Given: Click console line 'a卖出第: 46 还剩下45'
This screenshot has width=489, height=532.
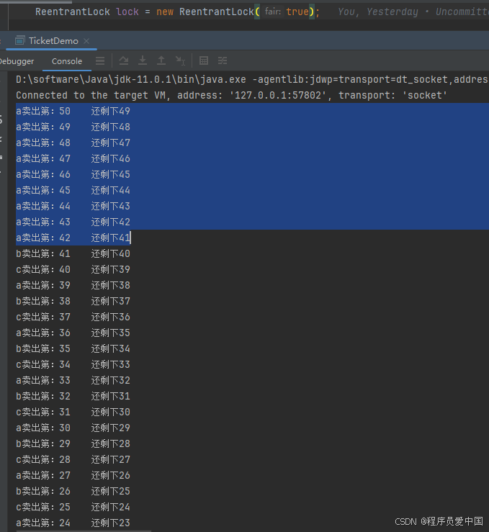Looking at the screenshot, I should (73, 174).
